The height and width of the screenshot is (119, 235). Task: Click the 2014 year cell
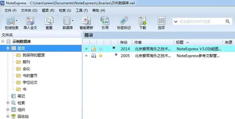125,49
